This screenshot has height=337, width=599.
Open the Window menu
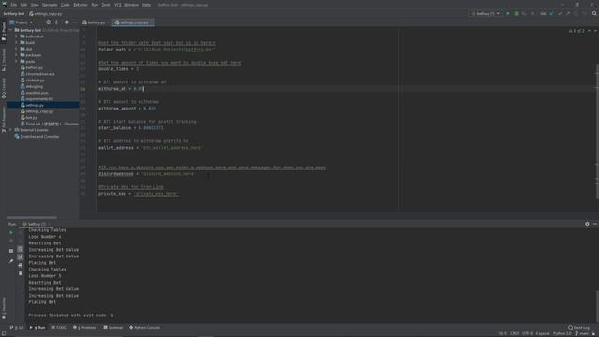(132, 5)
